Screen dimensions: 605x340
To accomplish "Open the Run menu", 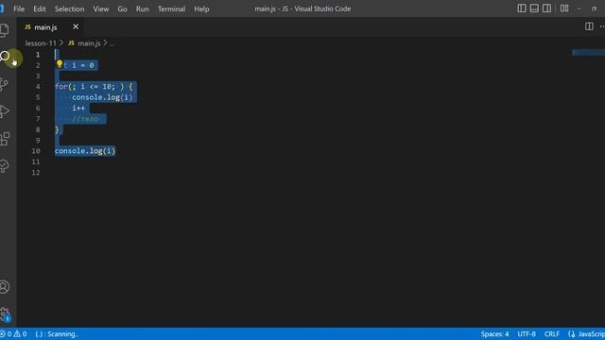I will pyautogui.click(x=143, y=8).
